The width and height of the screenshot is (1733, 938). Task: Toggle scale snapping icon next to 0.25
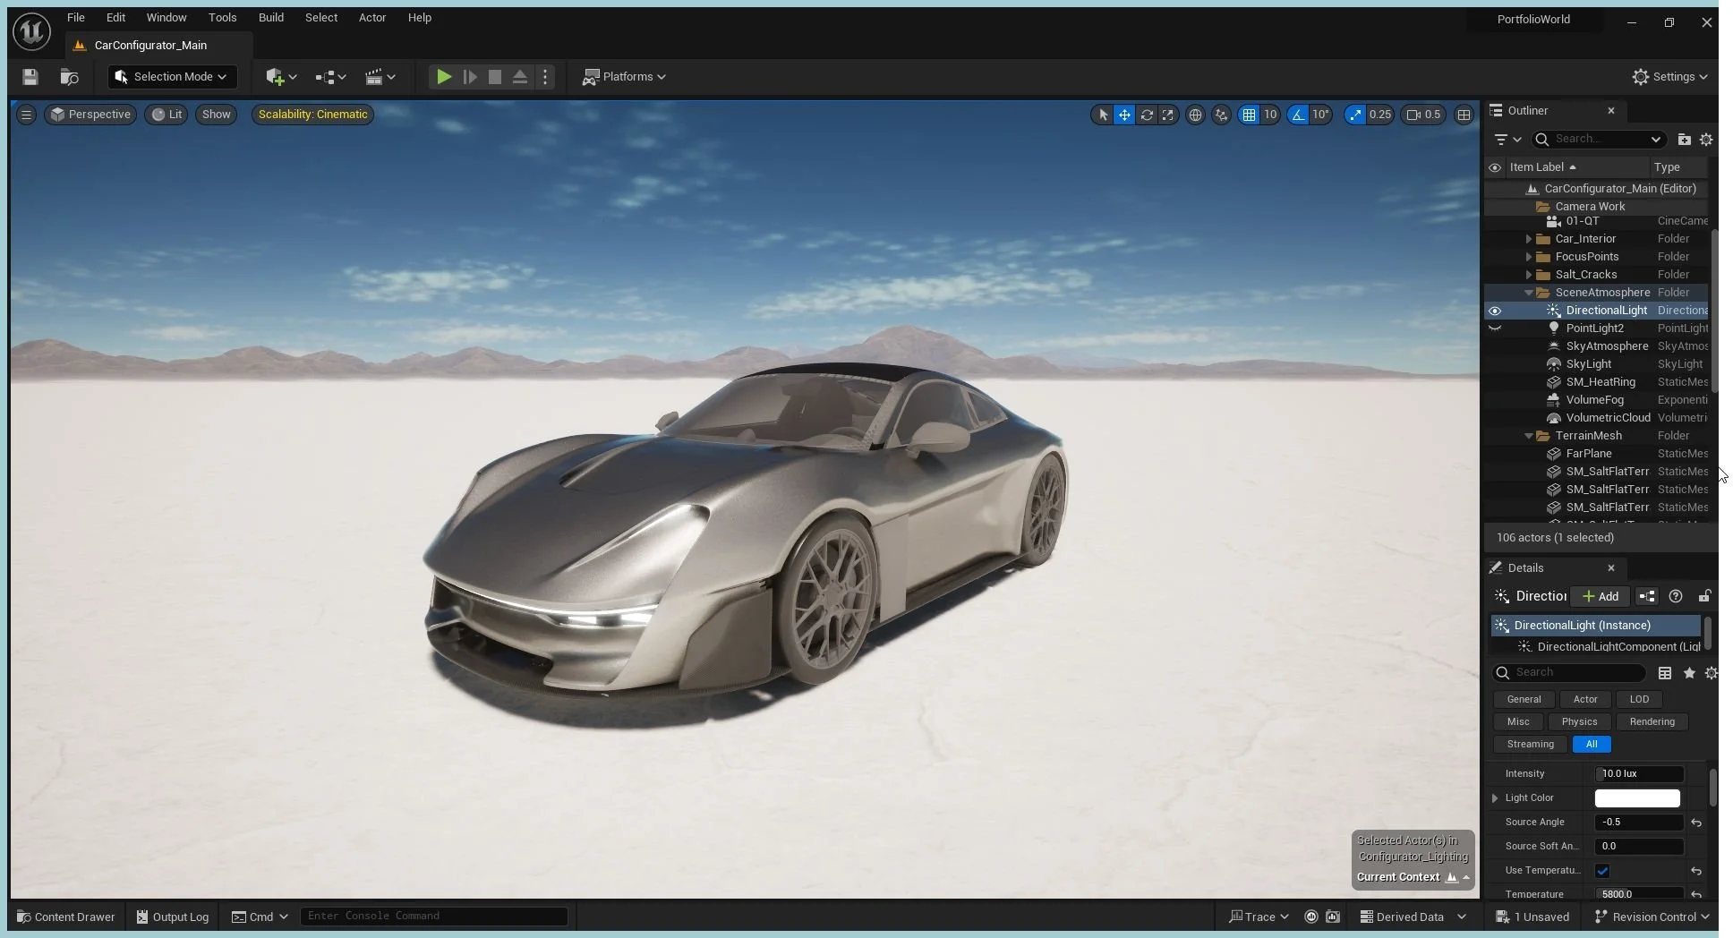click(x=1355, y=115)
